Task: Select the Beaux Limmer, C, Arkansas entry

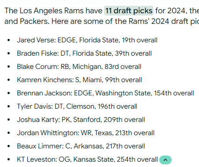Action: (81, 146)
